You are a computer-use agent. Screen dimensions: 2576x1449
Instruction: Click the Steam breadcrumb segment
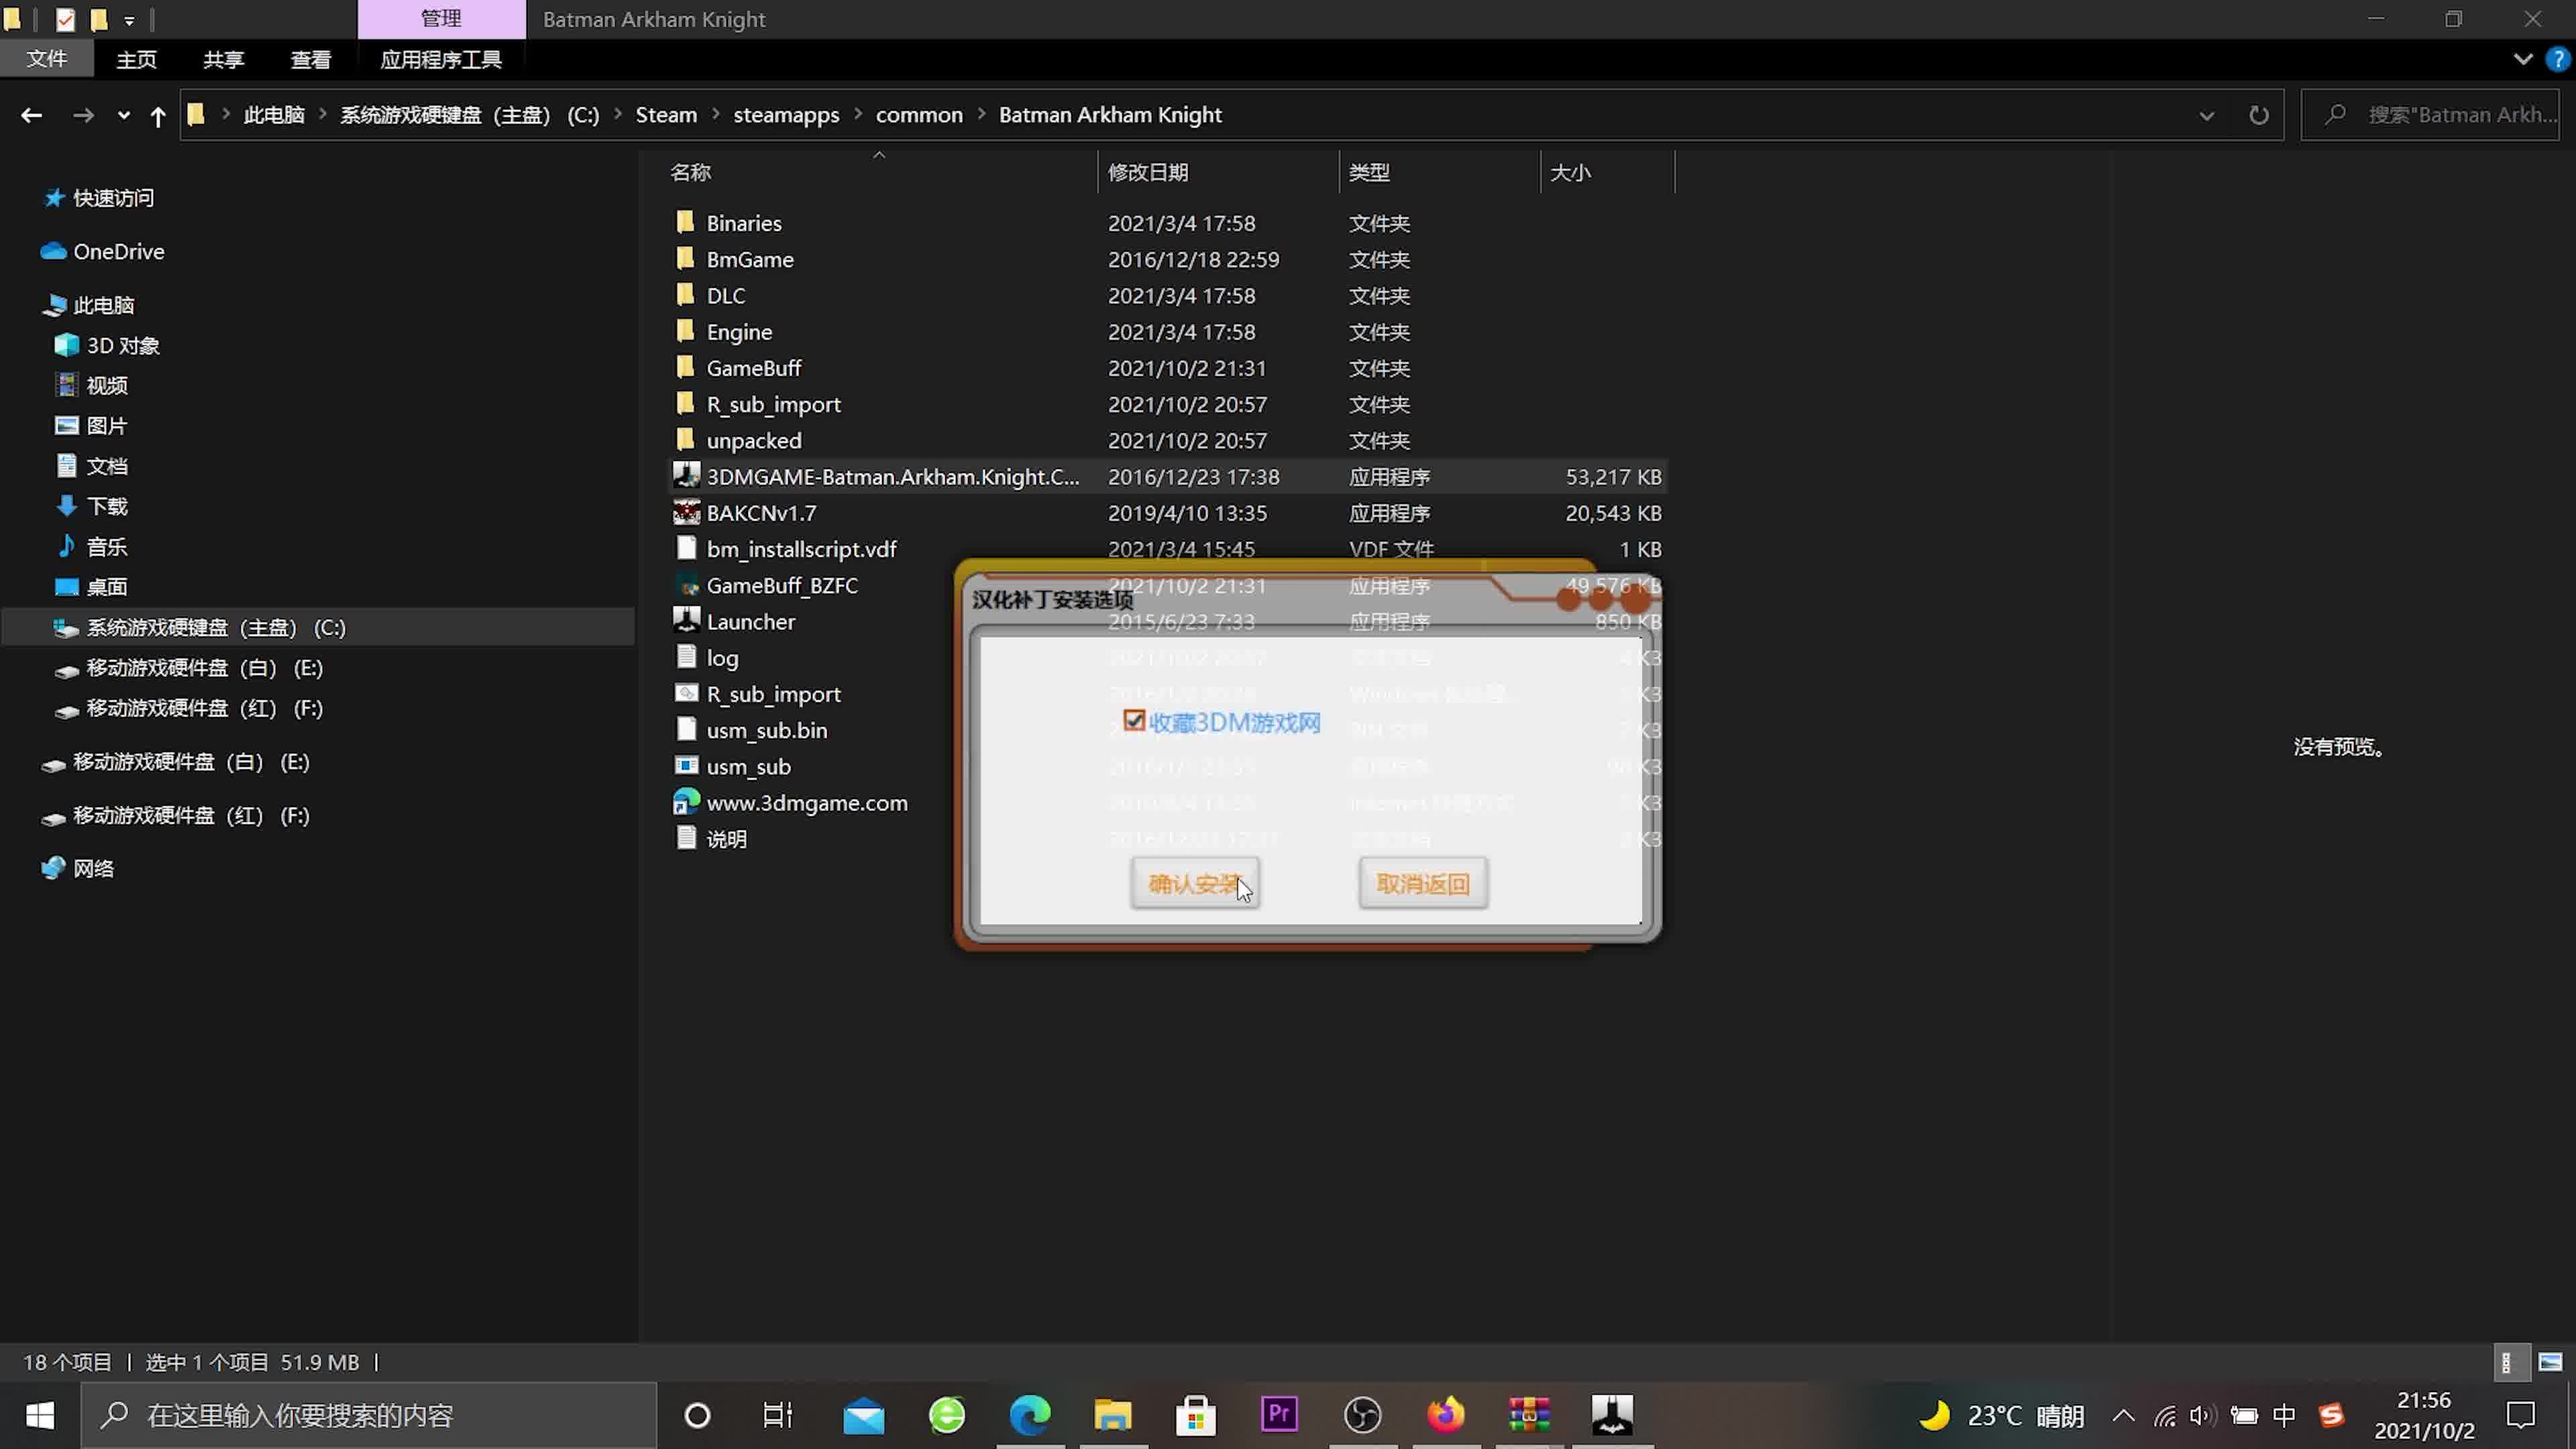(666, 115)
